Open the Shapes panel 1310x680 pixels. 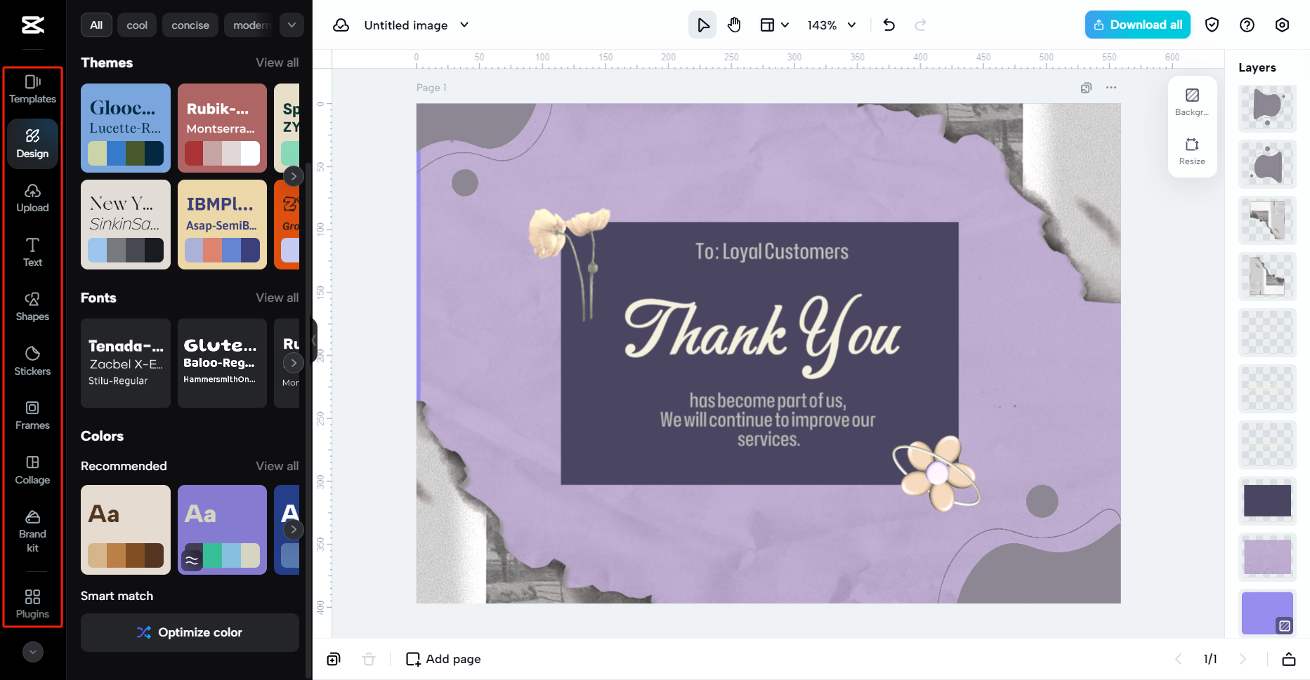pos(32,307)
